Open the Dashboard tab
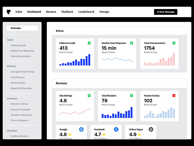Viewport: 194px width, 146px height. click(34, 12)
